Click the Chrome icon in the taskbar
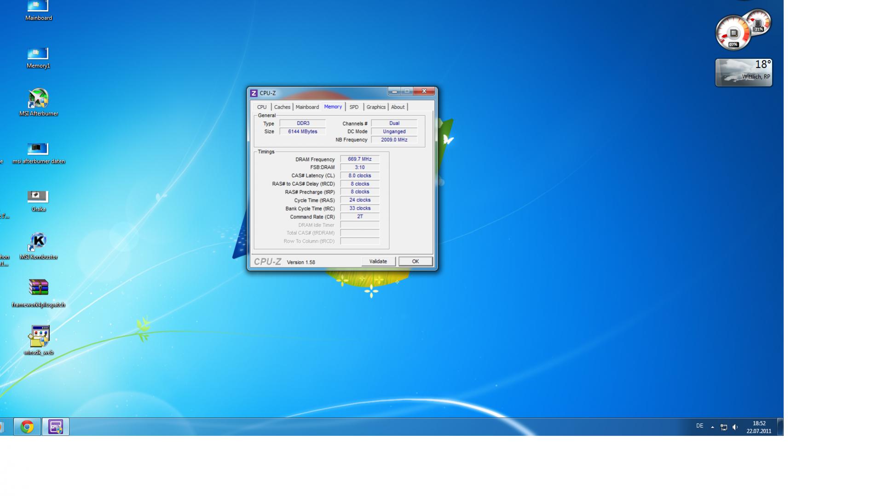Image resolution: width=883 pixels, height=496 pixels. [27, 427]
